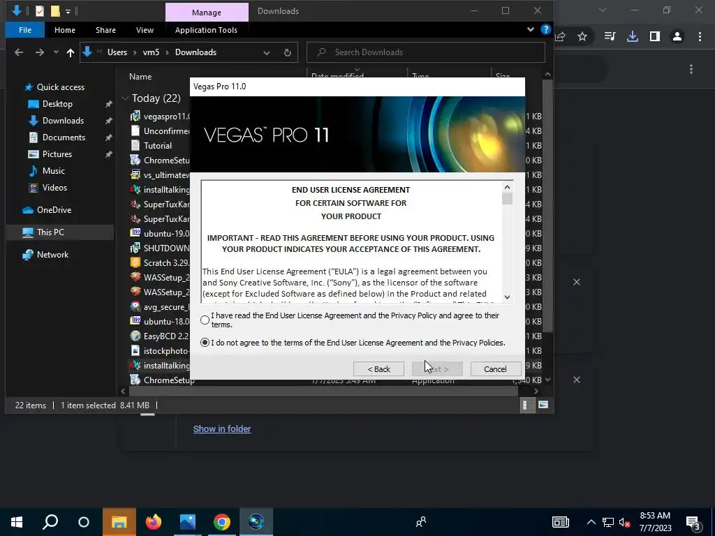Image resolution: width=715 pixels, height=536 pixels.
Task: Select OneDrive in navigation pane
Action: (54, 209)
